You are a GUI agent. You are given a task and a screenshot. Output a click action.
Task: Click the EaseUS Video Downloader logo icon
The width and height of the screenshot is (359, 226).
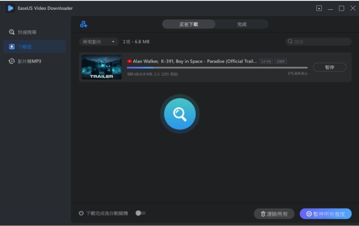tap(10, 8)
